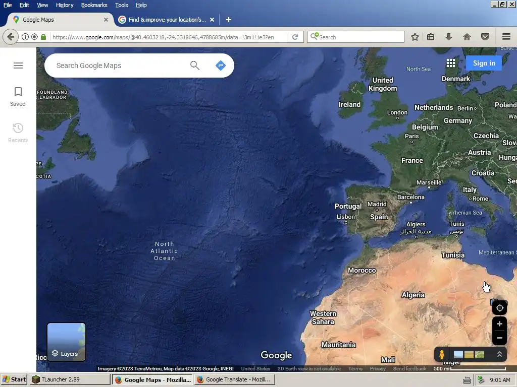This screenshot has width=517, height=387.
Task: Click the 500 mi scale bar
Action: point(470,368)
